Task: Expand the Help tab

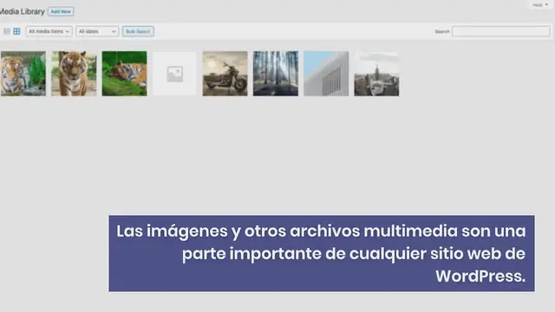Action: (540, 4)
